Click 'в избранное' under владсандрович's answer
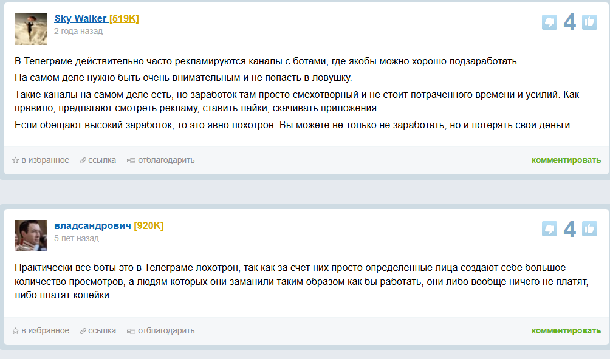This screenshot has width=610, height=359. [x=45, y=331]
